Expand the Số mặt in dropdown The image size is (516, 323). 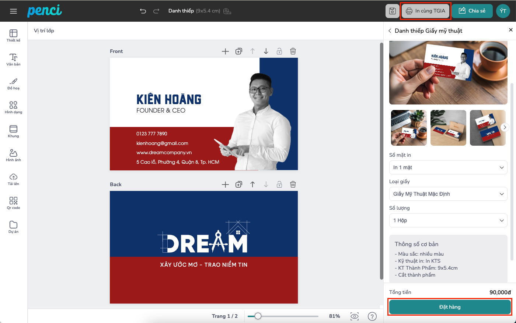(448, 167)
